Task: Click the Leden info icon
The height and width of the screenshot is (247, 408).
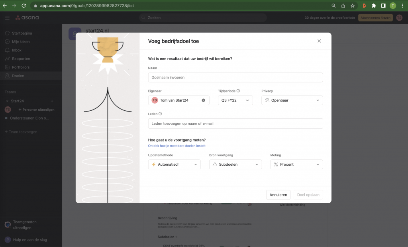Action: (160, 114)
